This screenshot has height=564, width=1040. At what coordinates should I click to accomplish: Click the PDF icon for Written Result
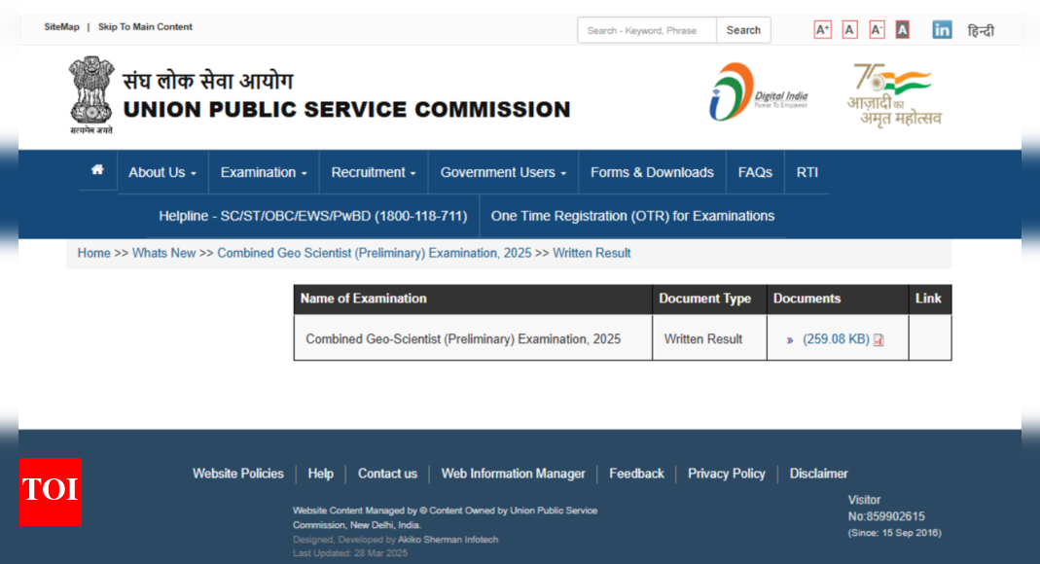click(x=879, y=340)
